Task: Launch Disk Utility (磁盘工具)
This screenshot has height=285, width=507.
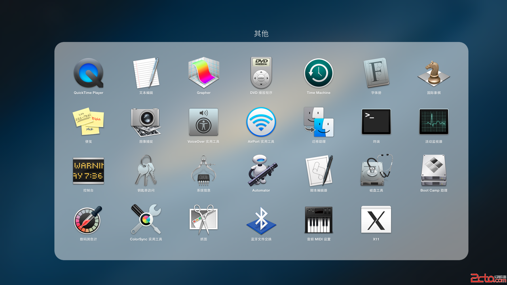Action: (376, 171)
